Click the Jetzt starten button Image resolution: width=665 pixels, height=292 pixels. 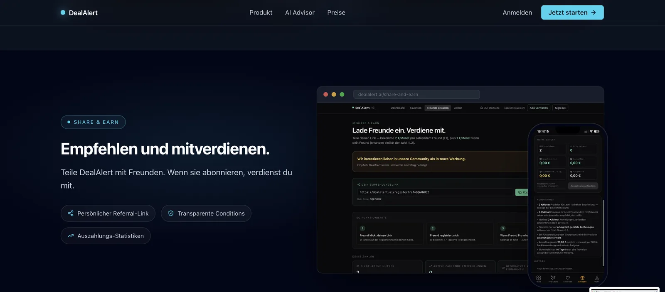point(572,12)
